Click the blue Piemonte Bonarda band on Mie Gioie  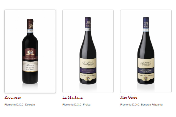tap(146, 71)
